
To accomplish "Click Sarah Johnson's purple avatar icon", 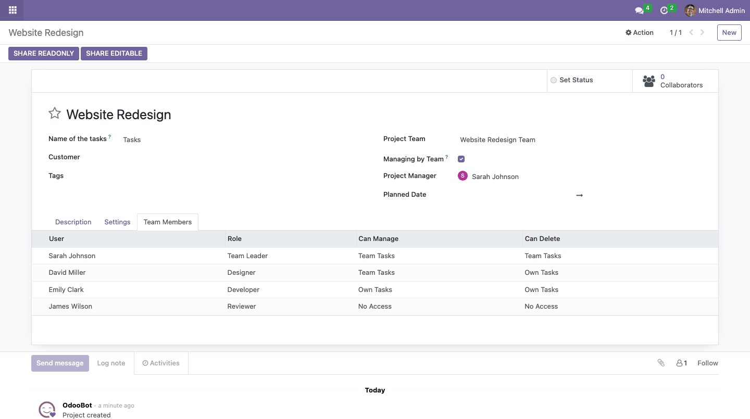I will [x=463, y=176].
